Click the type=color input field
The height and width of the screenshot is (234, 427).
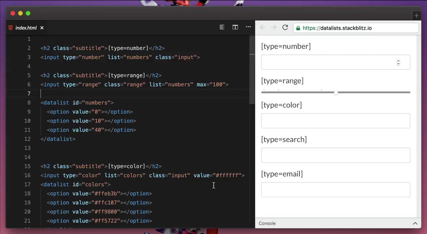click(x=335, y=121)
